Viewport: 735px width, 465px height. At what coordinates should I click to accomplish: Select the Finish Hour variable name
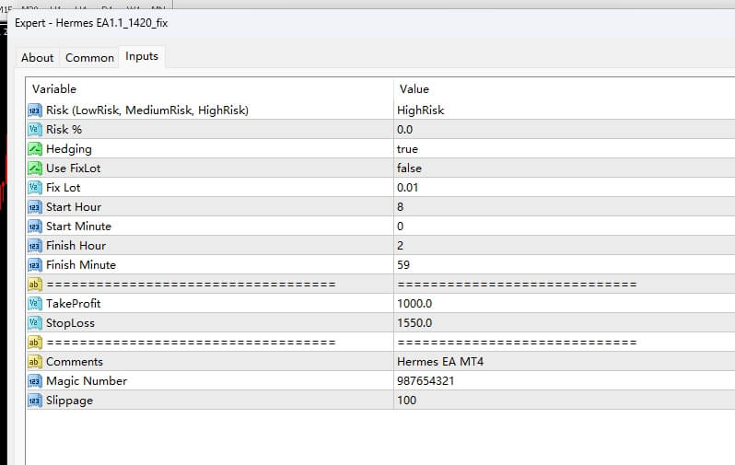click(x=76, y=245)
